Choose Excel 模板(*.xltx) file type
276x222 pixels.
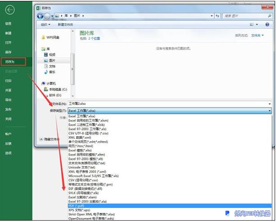tap(170, 150)
